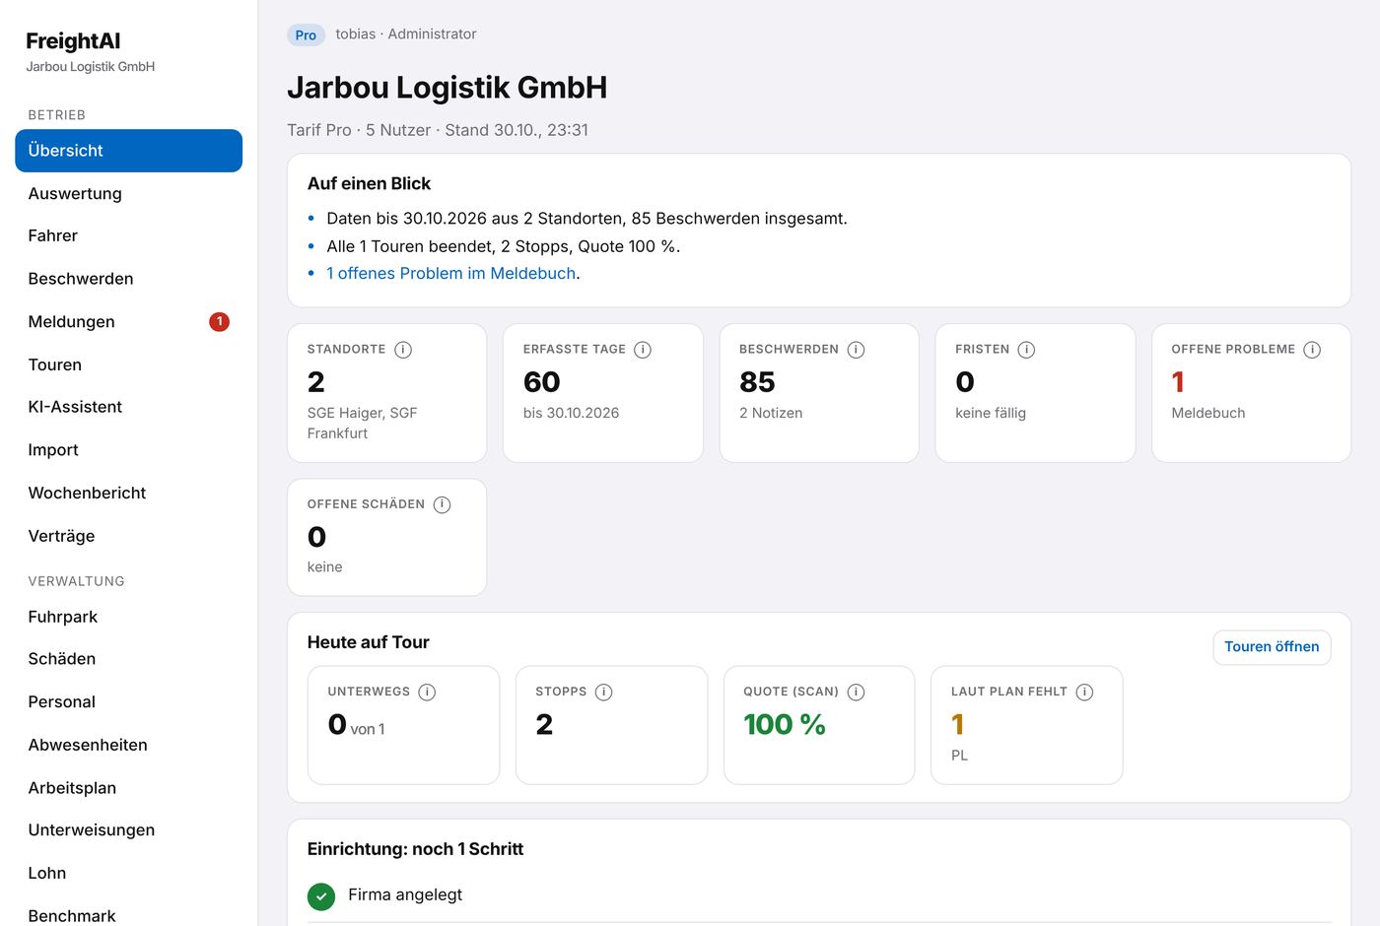The width and height of the screenshot is (1380, 926).
Task: Click the Pro plan badge
Action: (x=306, y=35)
